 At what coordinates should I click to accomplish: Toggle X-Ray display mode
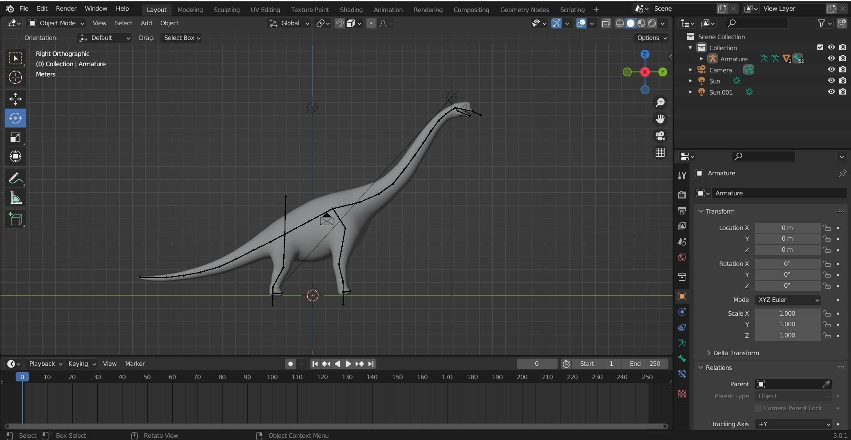point(606,24)
